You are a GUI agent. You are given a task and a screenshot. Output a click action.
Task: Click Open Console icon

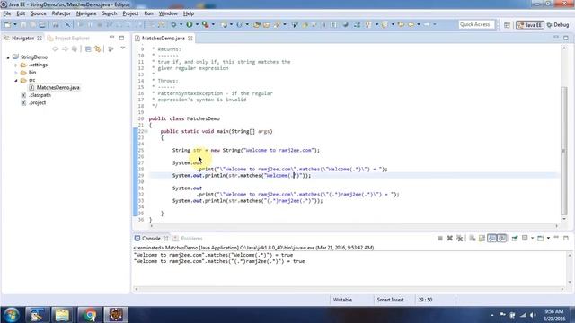541,239
